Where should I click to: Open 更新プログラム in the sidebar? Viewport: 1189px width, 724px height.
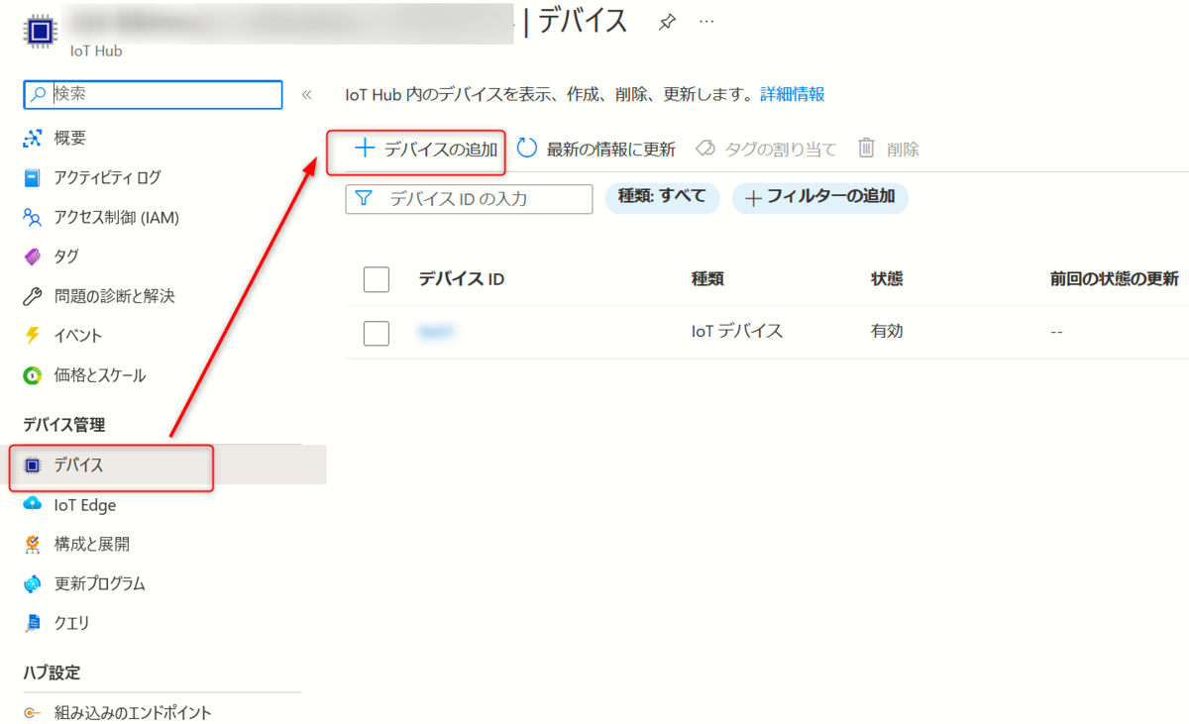(99, 583)
